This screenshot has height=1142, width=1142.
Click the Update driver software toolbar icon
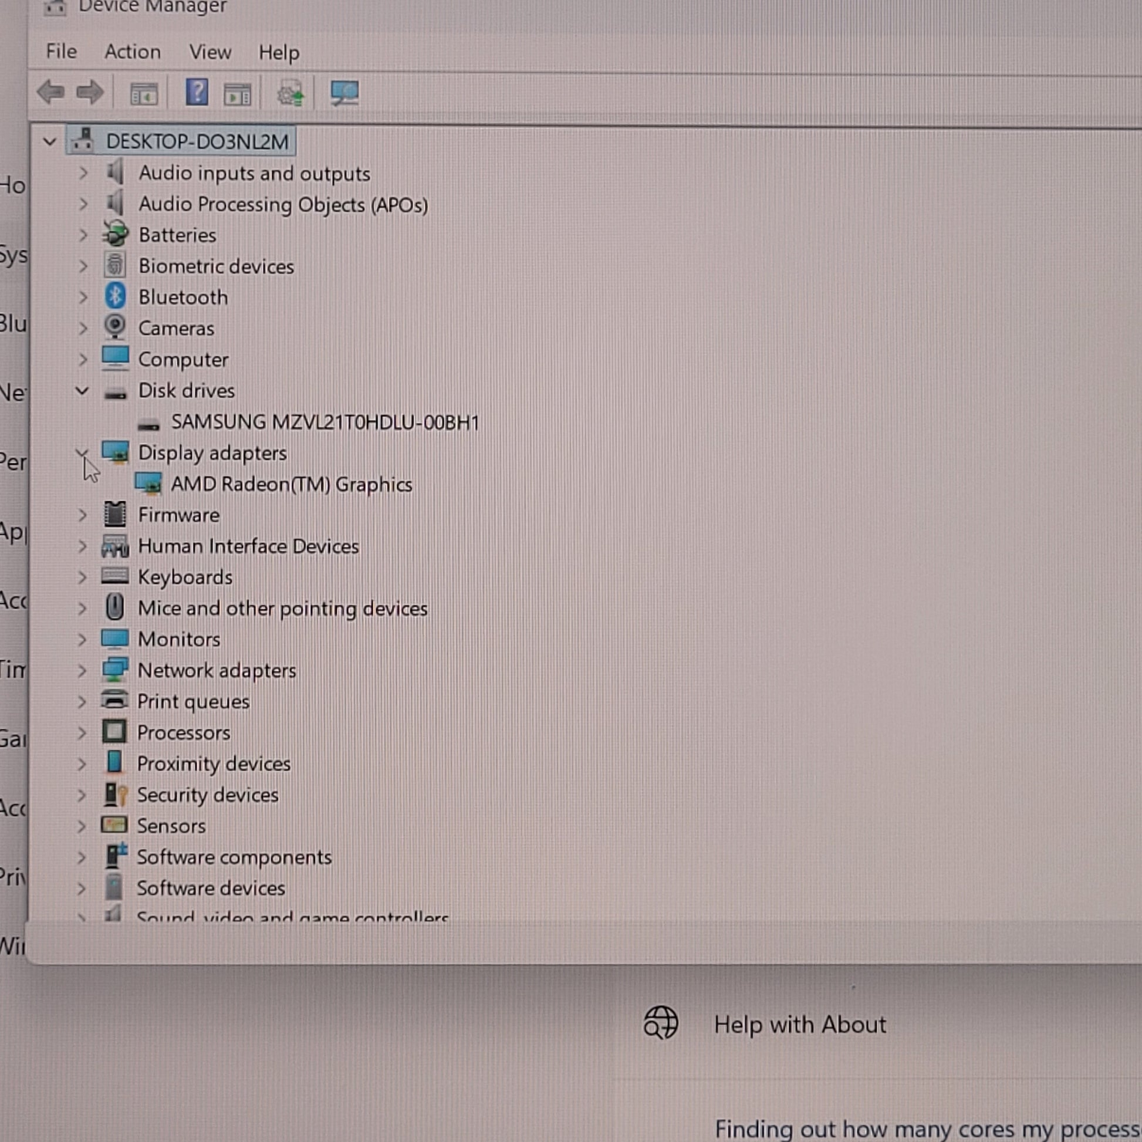[290, 93]
